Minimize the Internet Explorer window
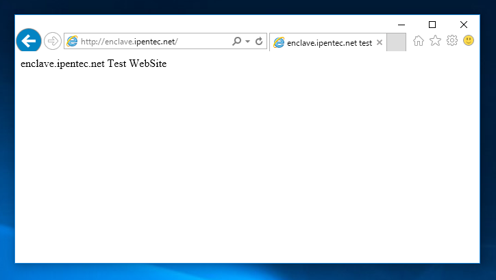The image size is (496, 280). 401,25
